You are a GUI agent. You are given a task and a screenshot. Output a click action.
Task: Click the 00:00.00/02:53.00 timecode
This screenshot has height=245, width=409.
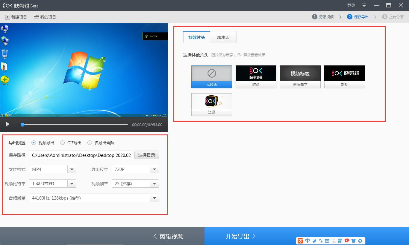point(147,125)
